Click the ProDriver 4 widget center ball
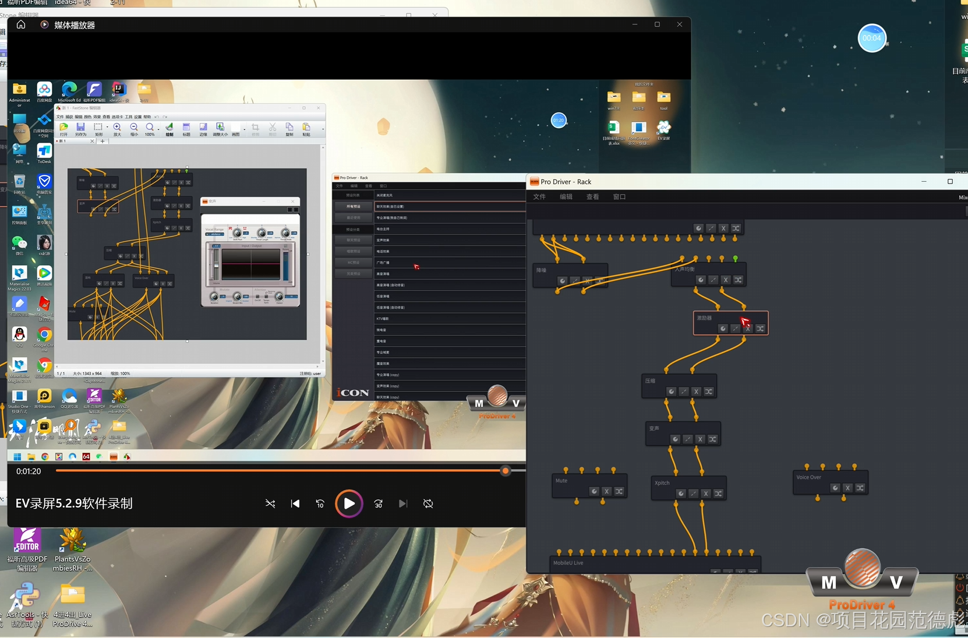The image size is (968, 638). pyautogui.click(x=863, y=568)
